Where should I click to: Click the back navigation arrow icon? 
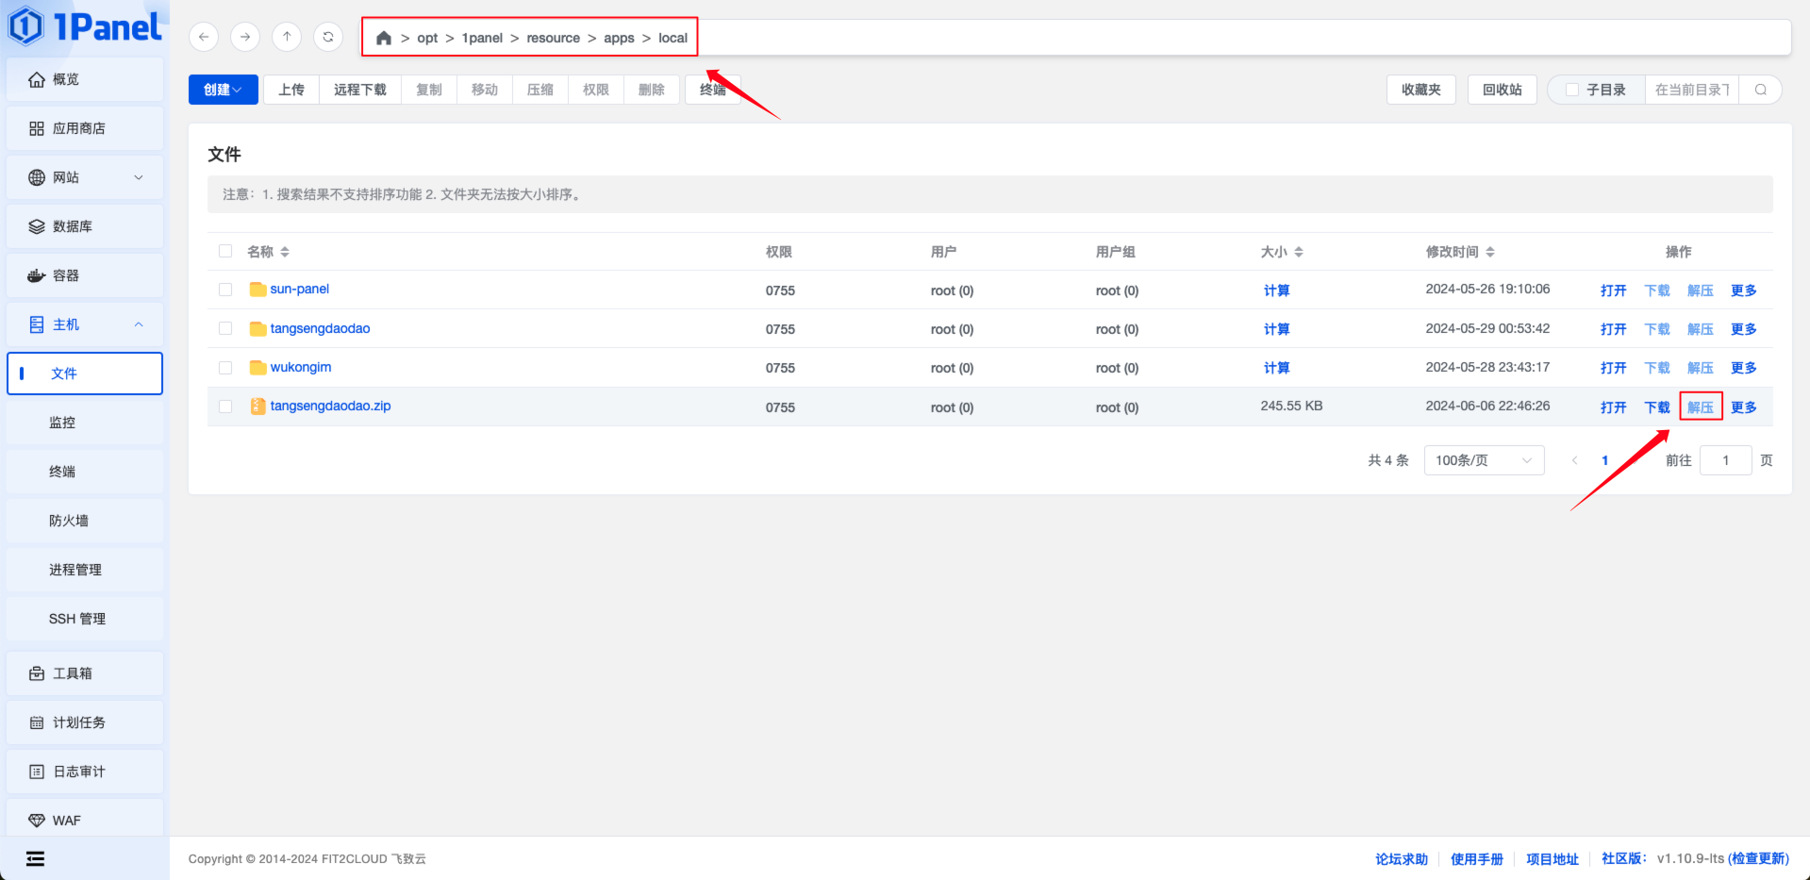[x=204, y=37]
